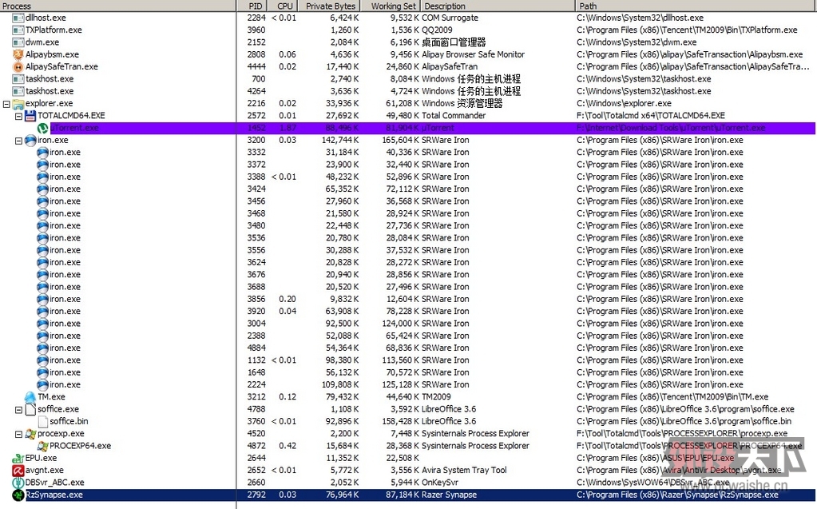Image resolution: width=817 pixels, height=509 pixels.
Task: Select the AlipaySafeTran.exe row
Action: 409,67
